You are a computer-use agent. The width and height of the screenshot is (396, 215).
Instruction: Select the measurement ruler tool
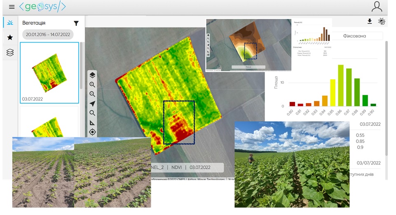92,123
